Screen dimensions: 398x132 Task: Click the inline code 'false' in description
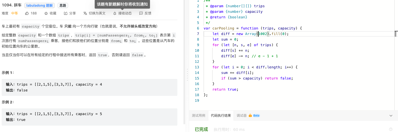[x=137, y=55]
